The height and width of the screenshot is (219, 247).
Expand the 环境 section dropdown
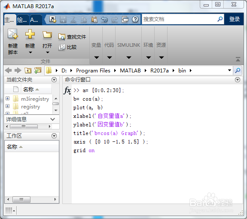148,57
